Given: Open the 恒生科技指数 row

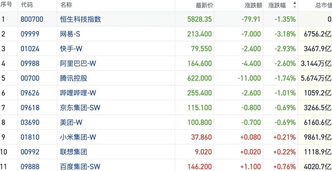Looking at the screenshot, I should pos(80,19).
